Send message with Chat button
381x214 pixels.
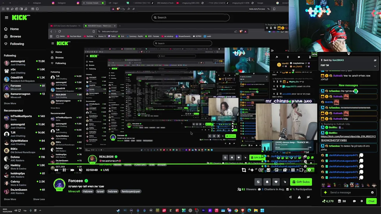point(371,201)
